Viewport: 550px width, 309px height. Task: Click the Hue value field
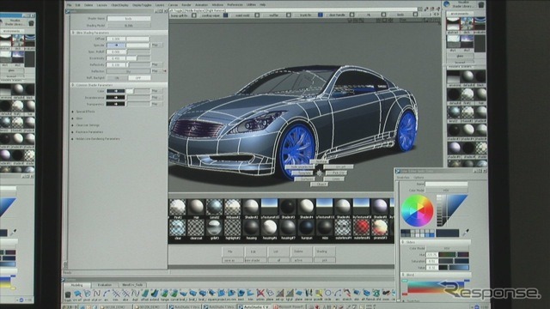[x=431, y=255]
